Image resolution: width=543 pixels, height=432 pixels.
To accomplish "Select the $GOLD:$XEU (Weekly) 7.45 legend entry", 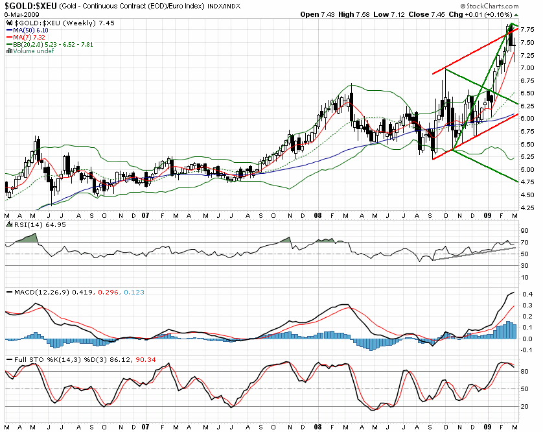I will tap(64, 23).
